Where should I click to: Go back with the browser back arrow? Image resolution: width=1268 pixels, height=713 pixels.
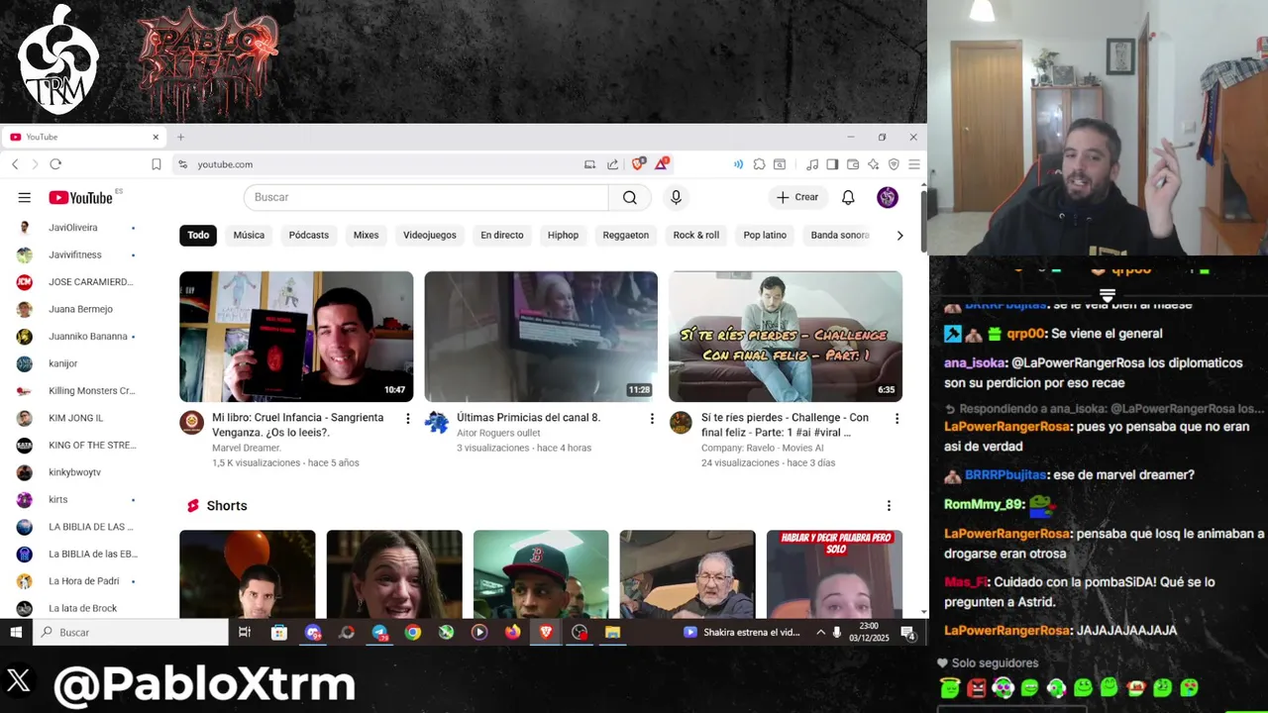coord(15,164)
